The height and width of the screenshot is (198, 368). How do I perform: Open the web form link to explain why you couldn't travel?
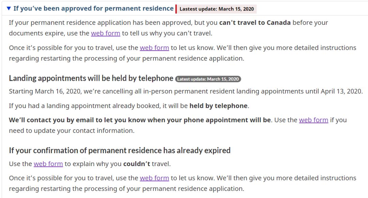(48, 164)
